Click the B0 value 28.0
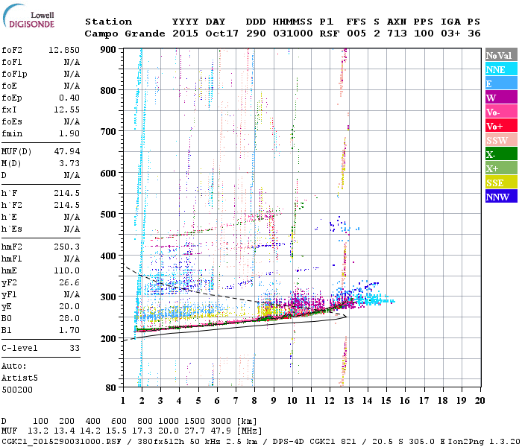Image resolution: width=522 pixels, height=447 pixels. 69,318
